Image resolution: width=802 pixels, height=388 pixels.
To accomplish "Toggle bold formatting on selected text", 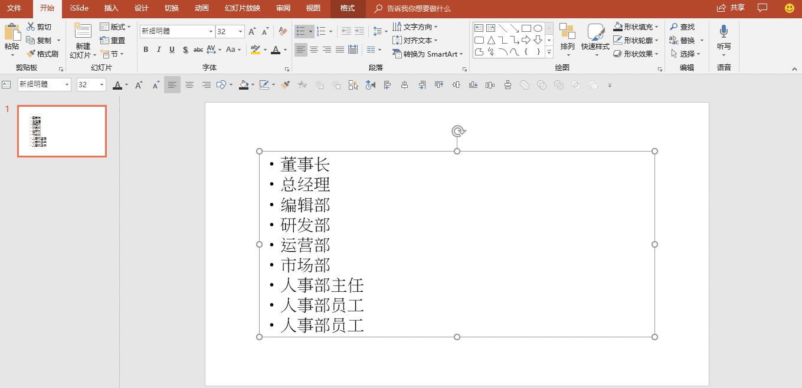I will 146,50.
